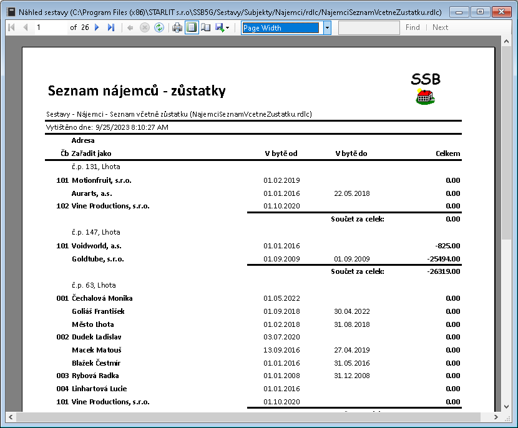Click in the current page number field

[49, 27]
